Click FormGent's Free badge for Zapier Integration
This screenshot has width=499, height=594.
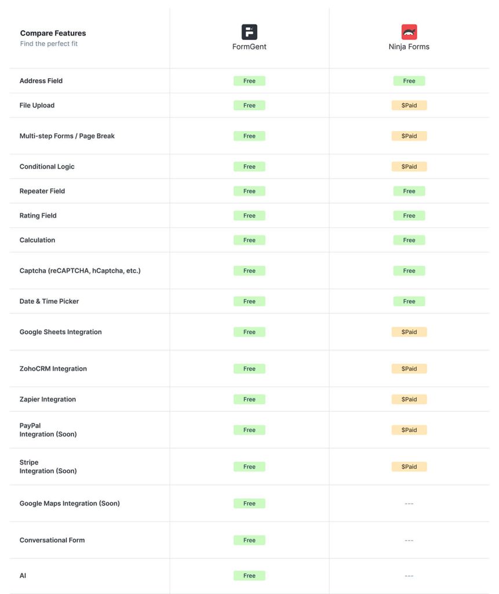coord(249,399)
